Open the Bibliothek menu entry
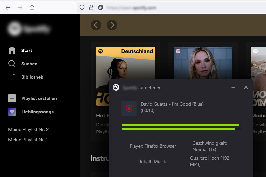The width and height of the screenshot is (266, 177). [x=32, y=77]
